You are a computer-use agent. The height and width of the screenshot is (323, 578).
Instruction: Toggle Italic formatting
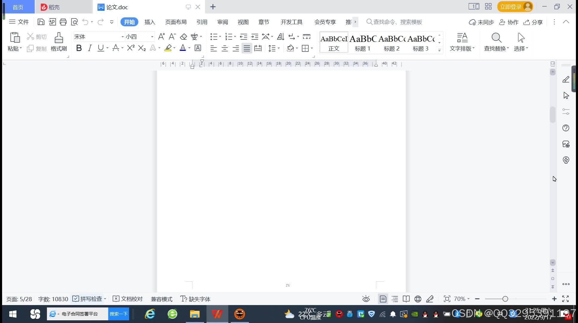pos(90,48)
